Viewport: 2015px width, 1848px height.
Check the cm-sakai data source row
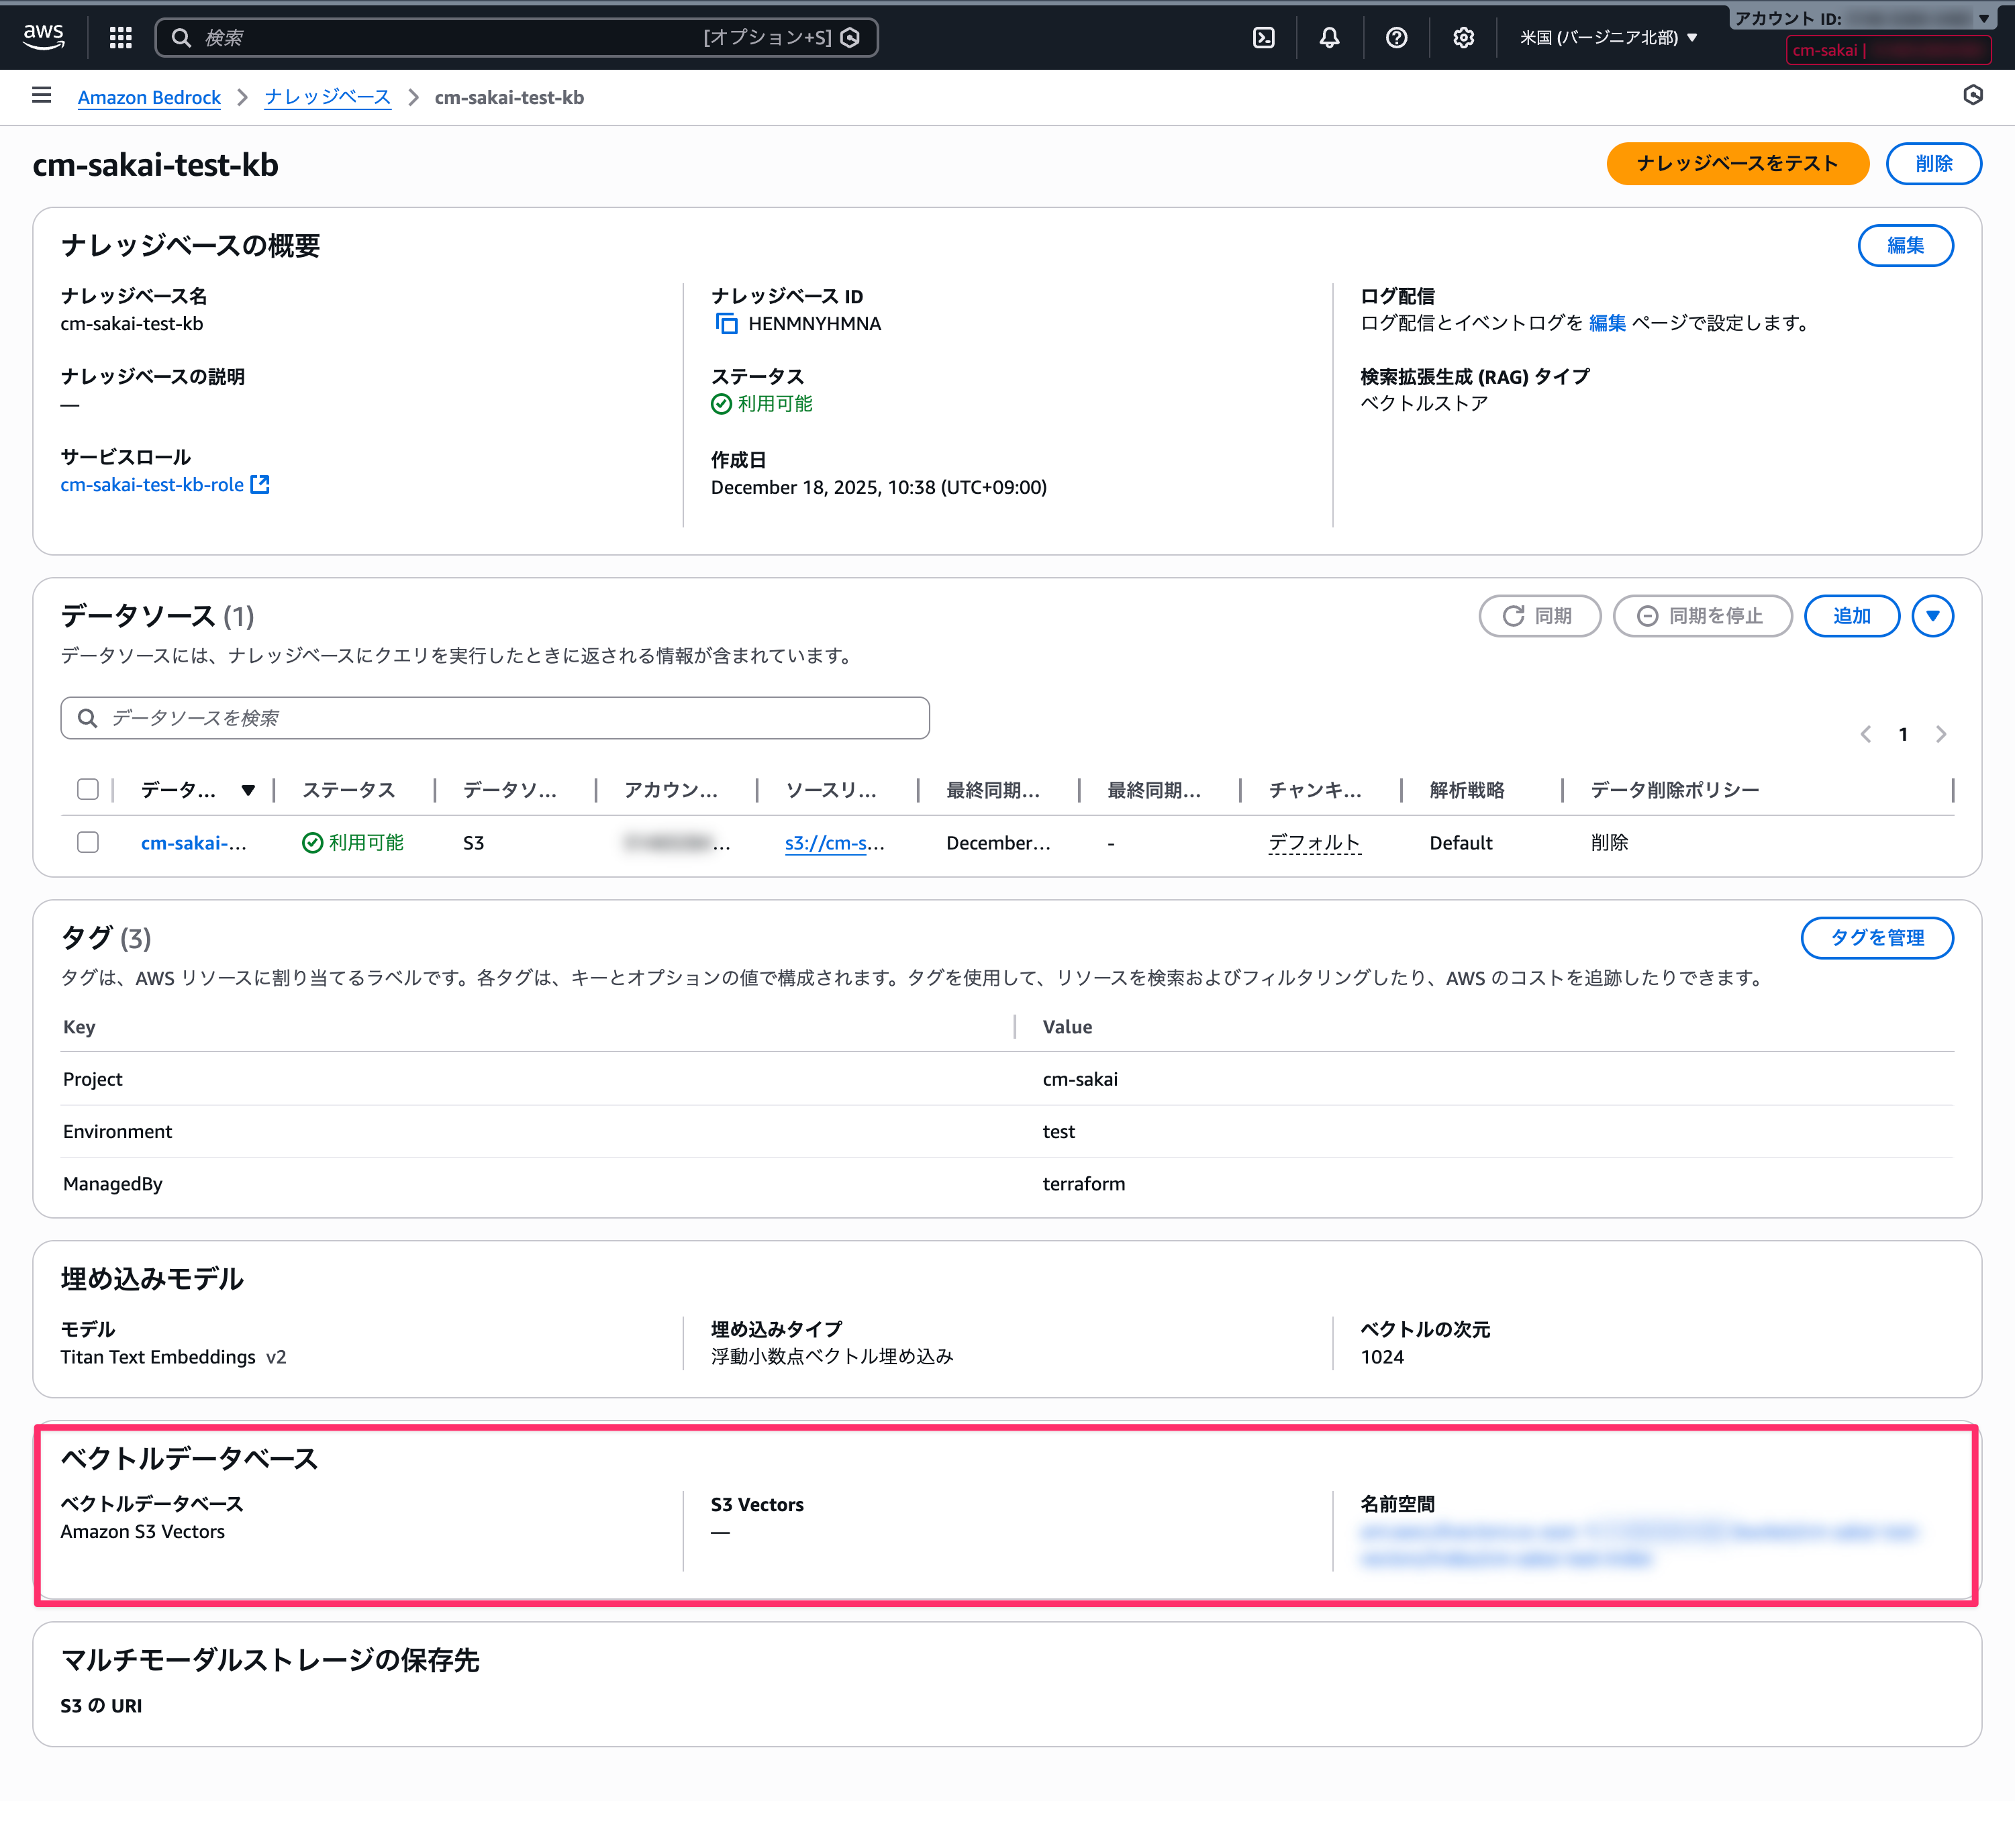(x=88, y=842)
